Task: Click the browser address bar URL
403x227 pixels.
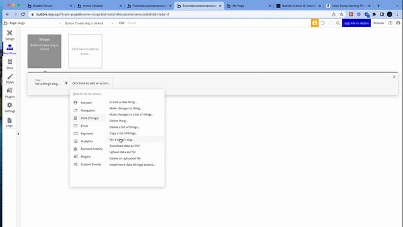Action: (103, 15)
